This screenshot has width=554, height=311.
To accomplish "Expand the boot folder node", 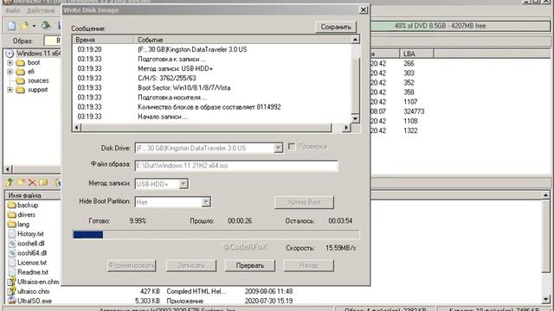I will (10, 63).
